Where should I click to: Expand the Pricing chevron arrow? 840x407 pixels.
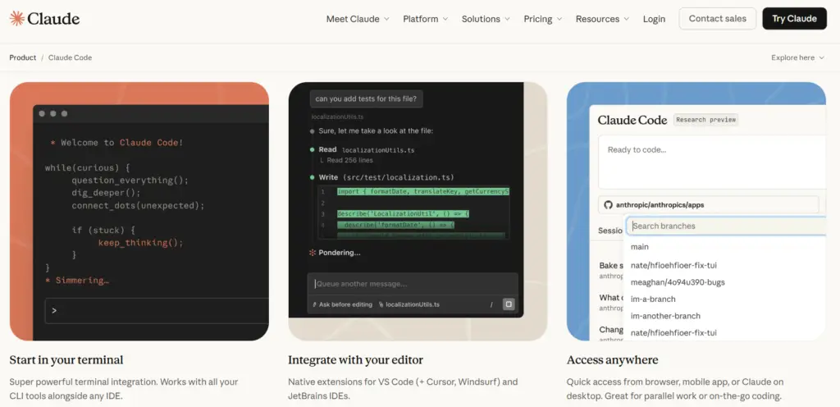tap(559, 19)
